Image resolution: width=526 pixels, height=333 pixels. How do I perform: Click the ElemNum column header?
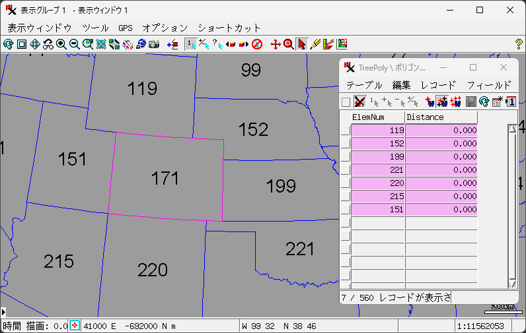pyautogui.click(x=377, y=117)
